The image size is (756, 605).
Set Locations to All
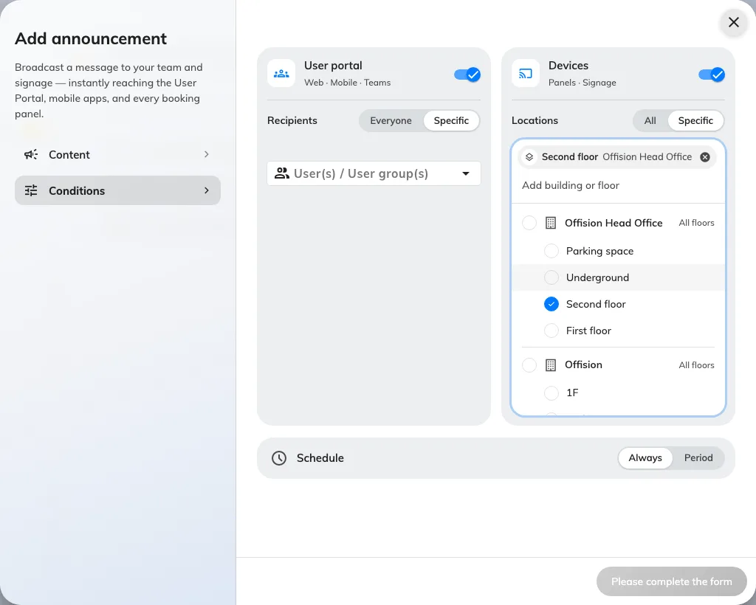(x=650, y=120)
